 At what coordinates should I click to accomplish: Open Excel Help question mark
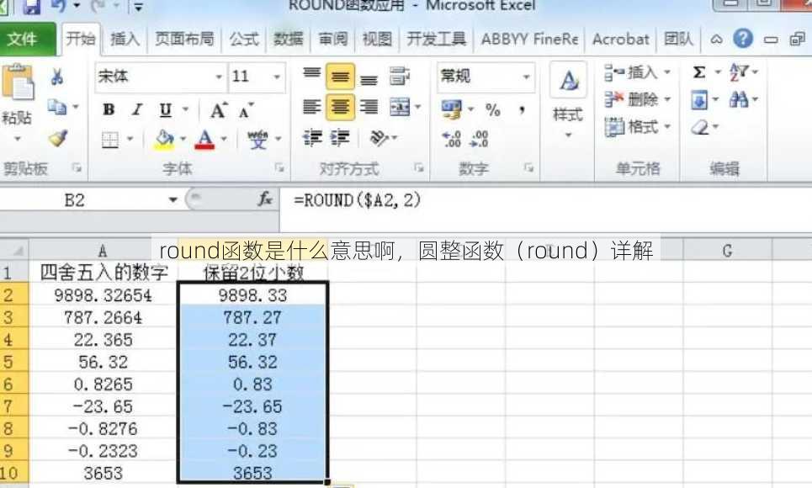point(743,39)
